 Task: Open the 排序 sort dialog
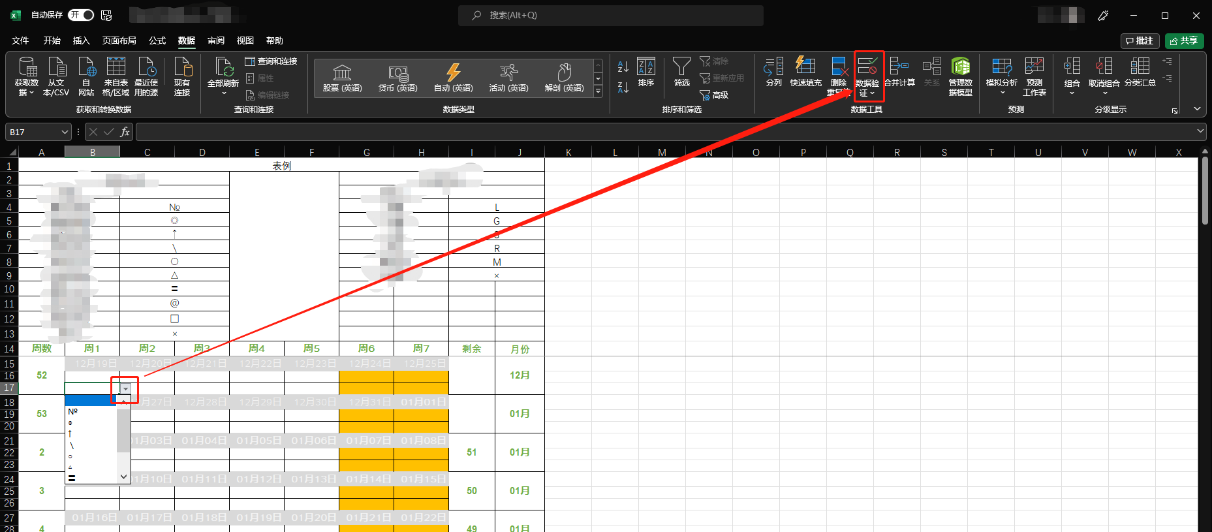pos(646,72)
